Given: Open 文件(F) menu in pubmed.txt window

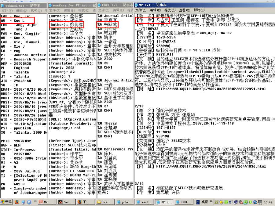Looking at the screenshot, I should tap(7, 10).
